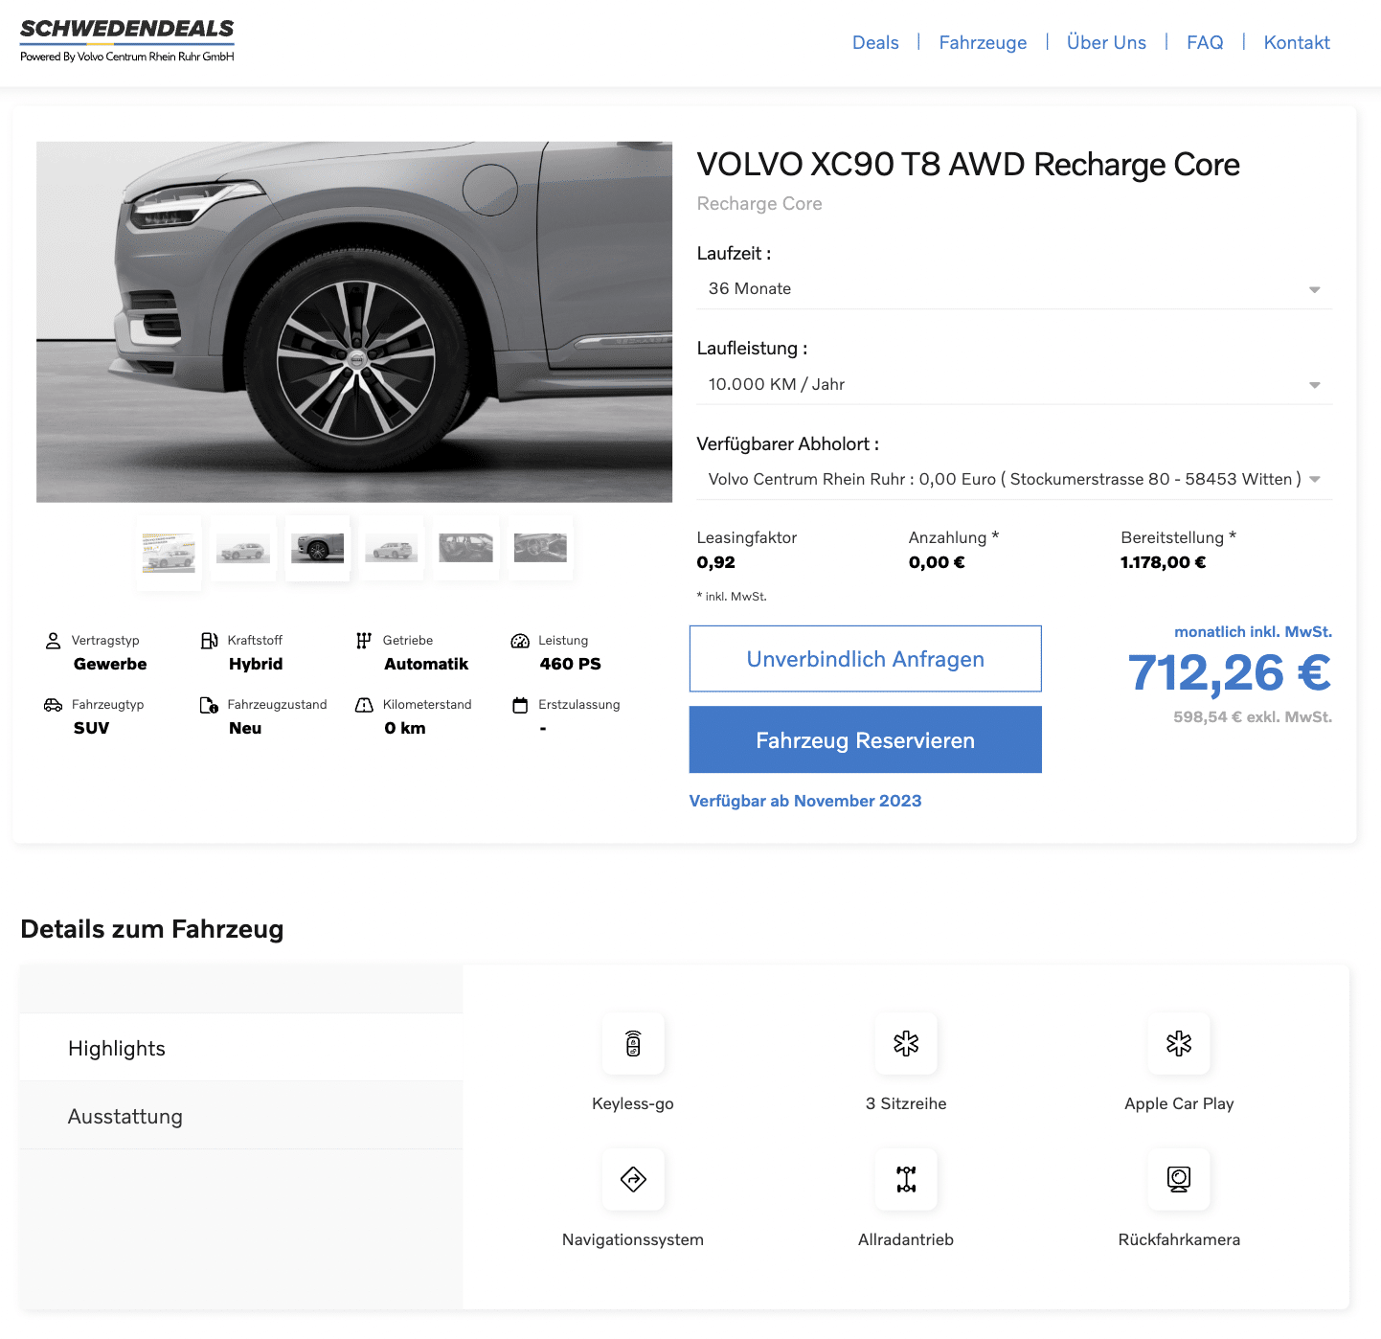1381x1339 pixels.
Task: Click the Allradantrieb drivetrain icon
Action: point(906,1179)
